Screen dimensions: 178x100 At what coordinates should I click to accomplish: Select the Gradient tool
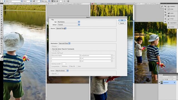2,30
